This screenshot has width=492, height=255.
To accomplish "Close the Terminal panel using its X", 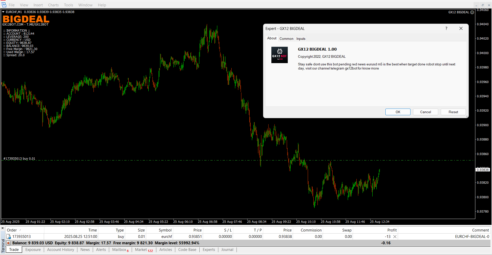I will coord(3,228).
